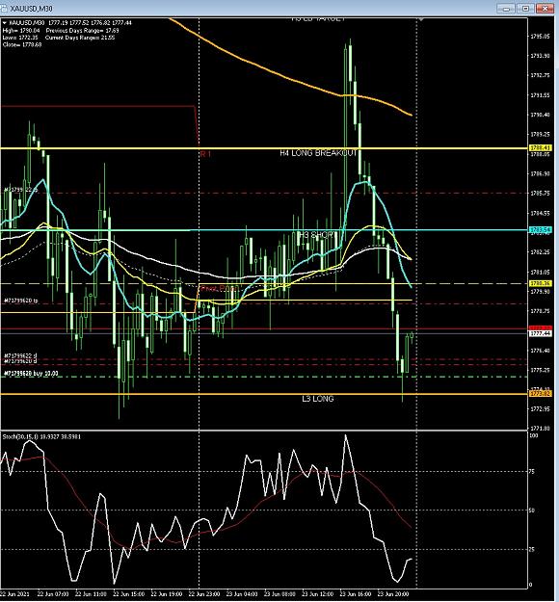Screen dimensions: 559x602
Task: Click the yellow 1780.36 price tag on axis
Action: click(540, 283)
